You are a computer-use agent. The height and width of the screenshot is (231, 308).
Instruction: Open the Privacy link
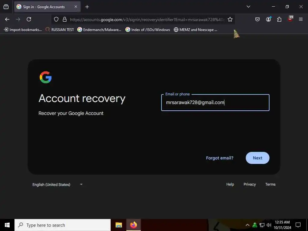click(x=249, y=184)
